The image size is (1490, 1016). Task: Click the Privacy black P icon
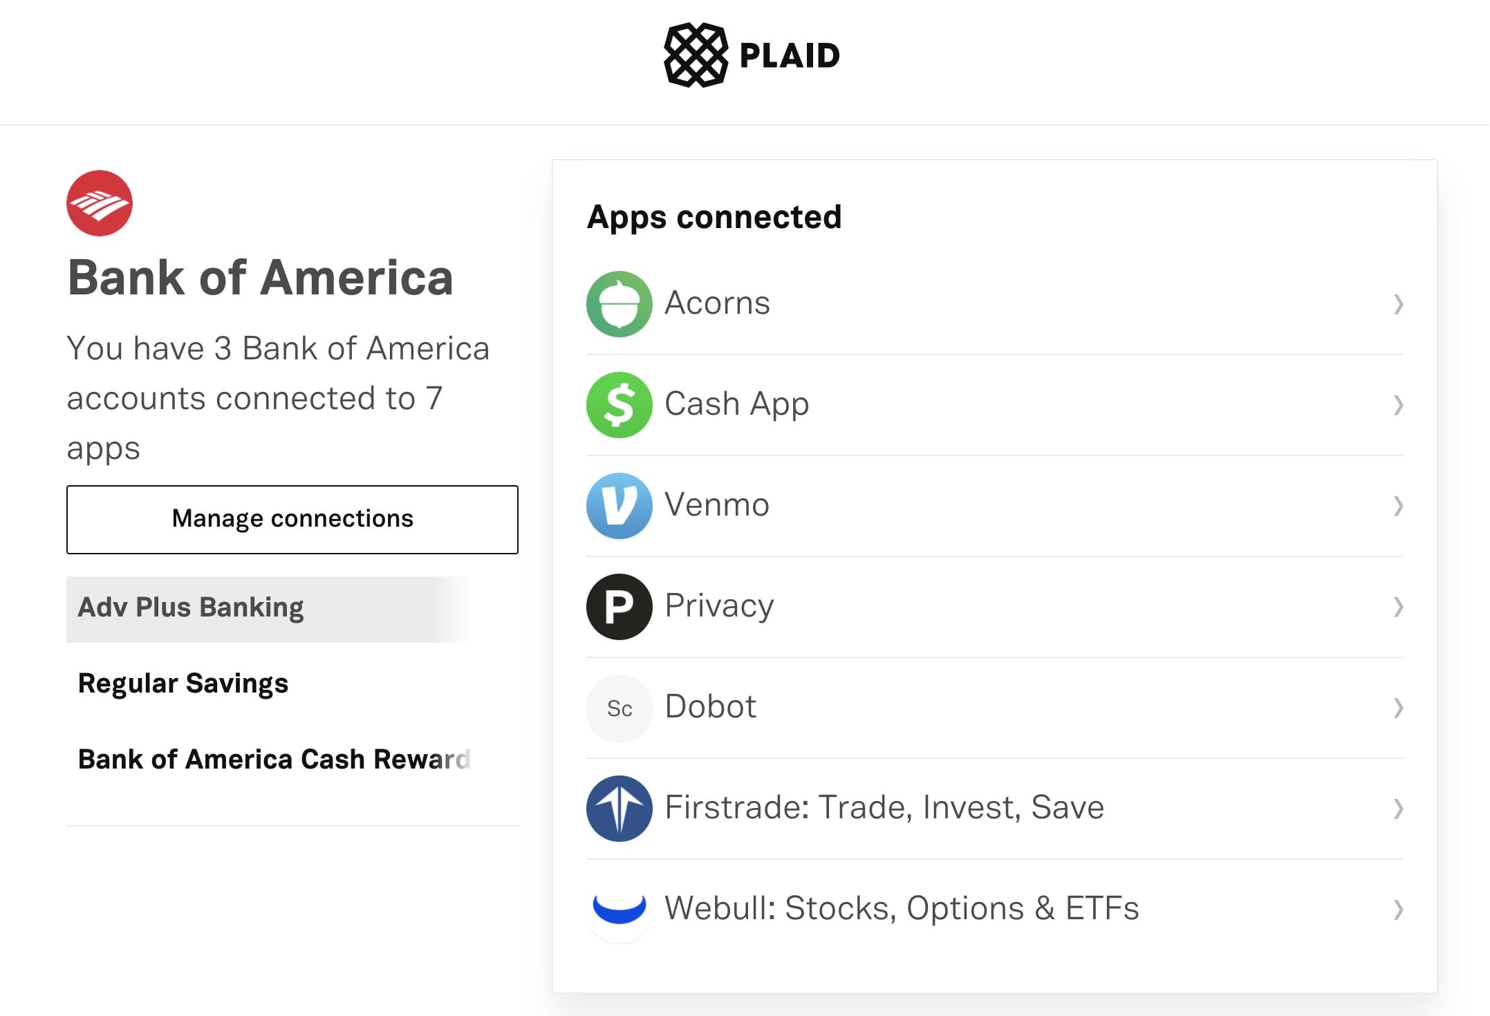(619, 607)
